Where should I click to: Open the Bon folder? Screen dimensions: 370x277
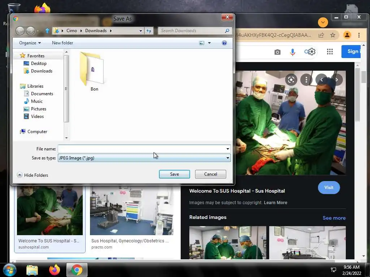tap(92, 71)
